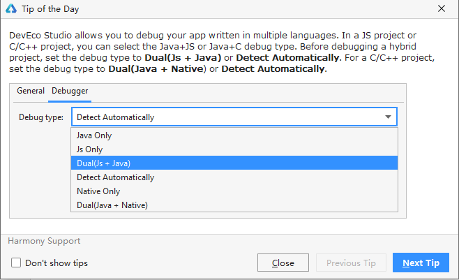
Task: Select Java Only debug type
Action: click(x=234, y=135)
